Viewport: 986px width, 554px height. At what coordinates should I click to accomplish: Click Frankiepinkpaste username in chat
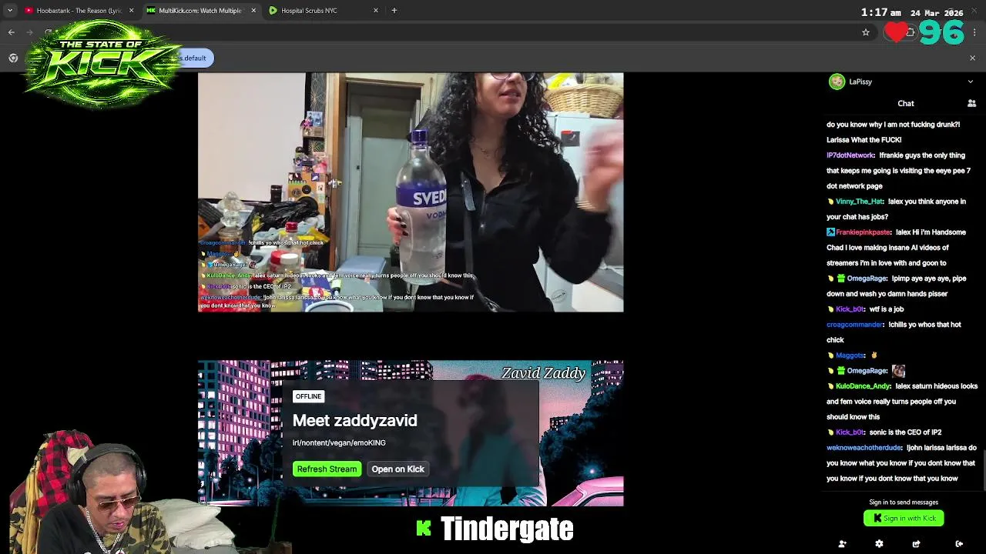point(864,232)
